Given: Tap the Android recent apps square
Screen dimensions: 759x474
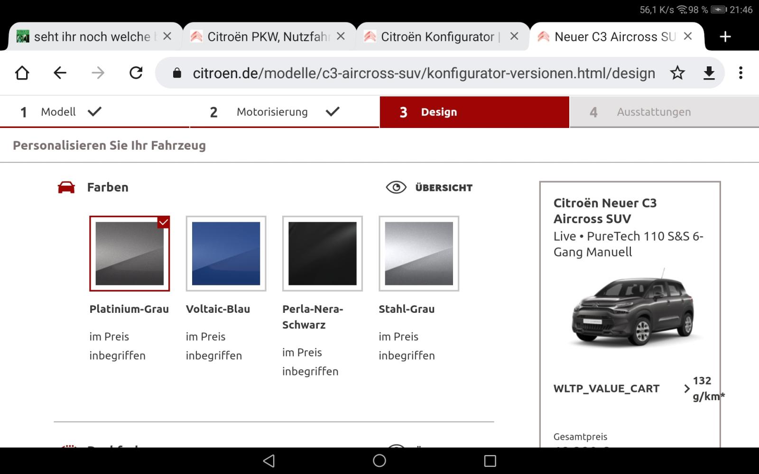Looking at the screenshot, I should (490, 461).
